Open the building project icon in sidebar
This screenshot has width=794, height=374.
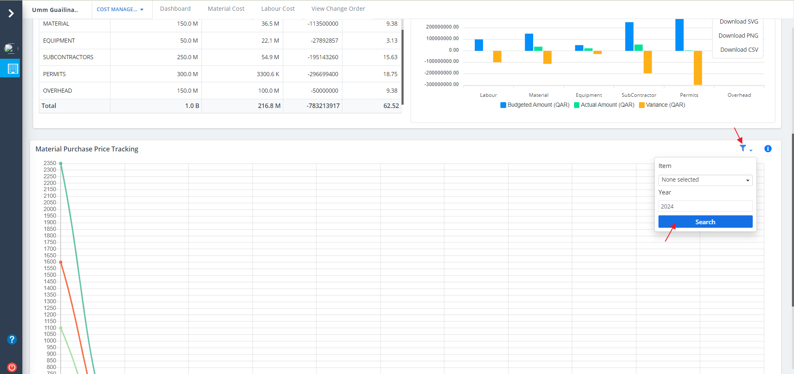(x=12, y=69)
